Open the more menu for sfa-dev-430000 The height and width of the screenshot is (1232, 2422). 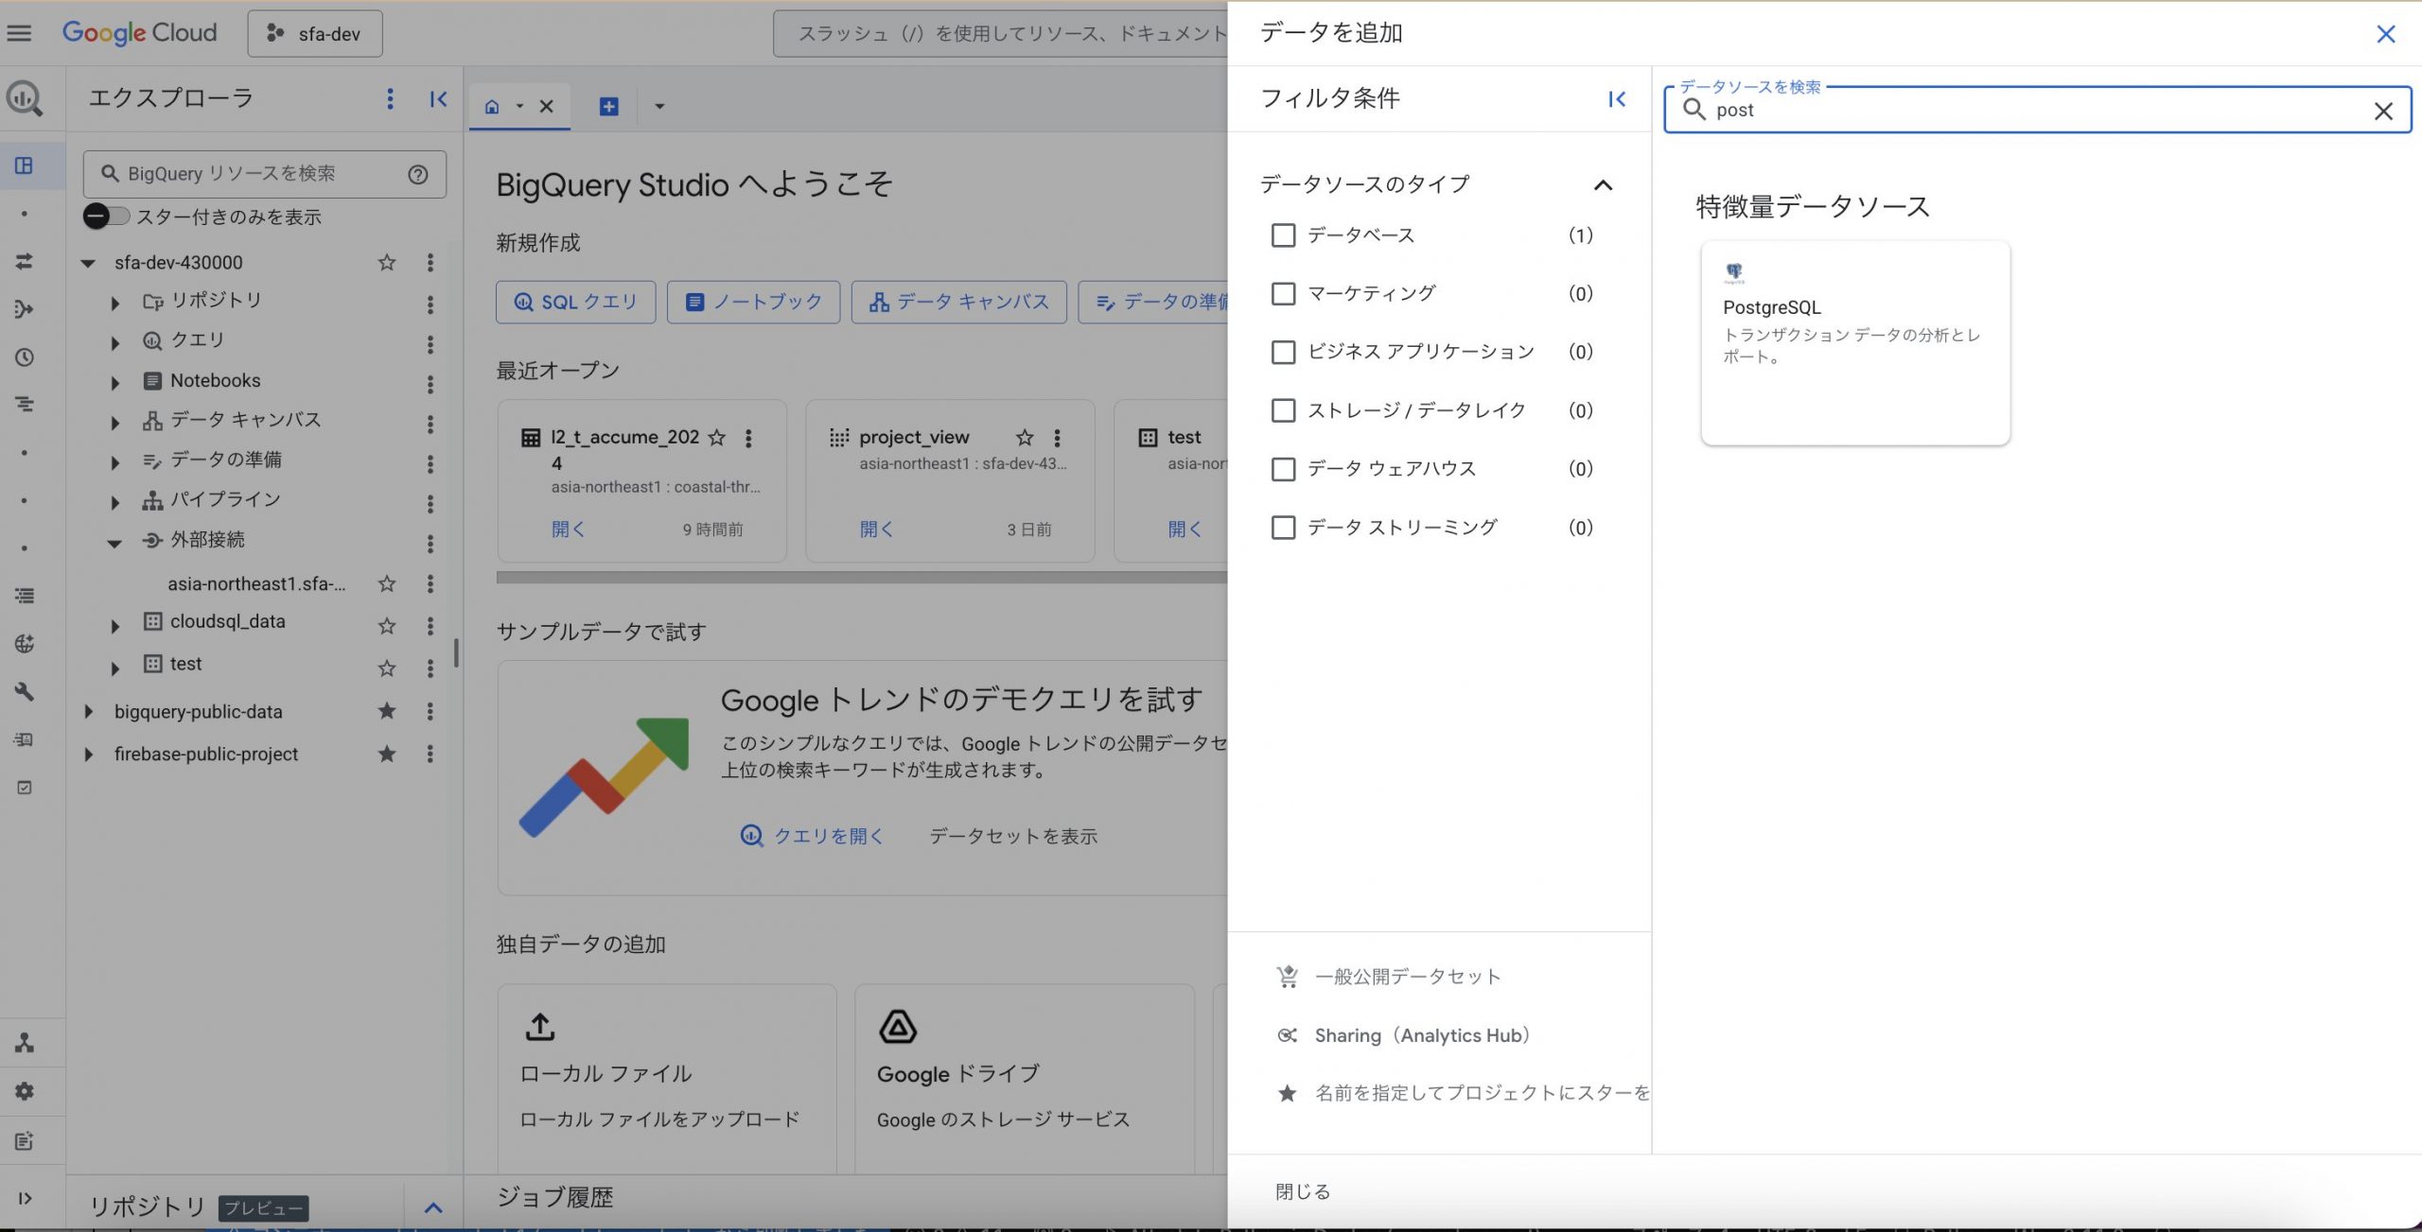click(430, 262)
